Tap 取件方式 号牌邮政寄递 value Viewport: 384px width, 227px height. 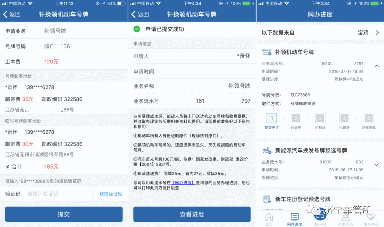303,104
